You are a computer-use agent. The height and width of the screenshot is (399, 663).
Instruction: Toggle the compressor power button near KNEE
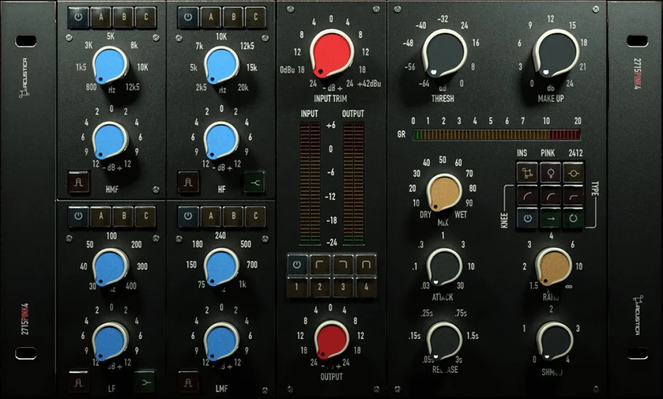point(527,218)
